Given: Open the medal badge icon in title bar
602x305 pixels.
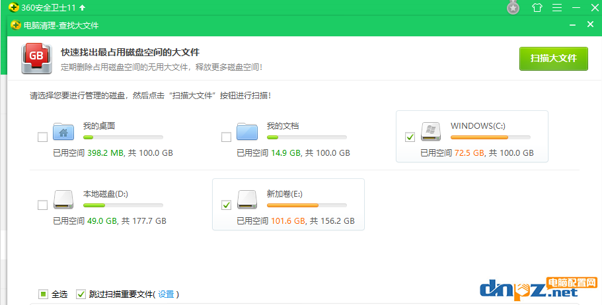Looking at the screenshot, I should 513,7.
